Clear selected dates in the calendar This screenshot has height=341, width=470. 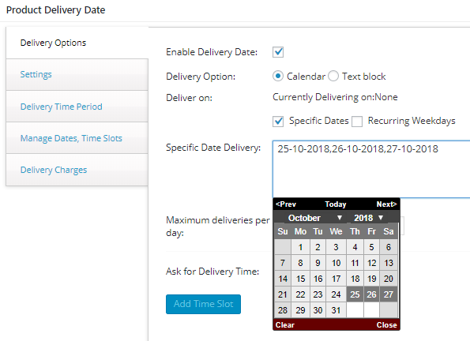pos(284,325)
